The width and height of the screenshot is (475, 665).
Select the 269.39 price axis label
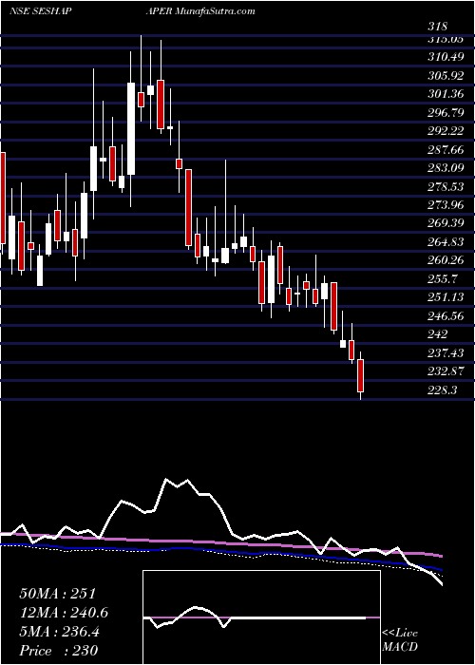tap(446, 223)
